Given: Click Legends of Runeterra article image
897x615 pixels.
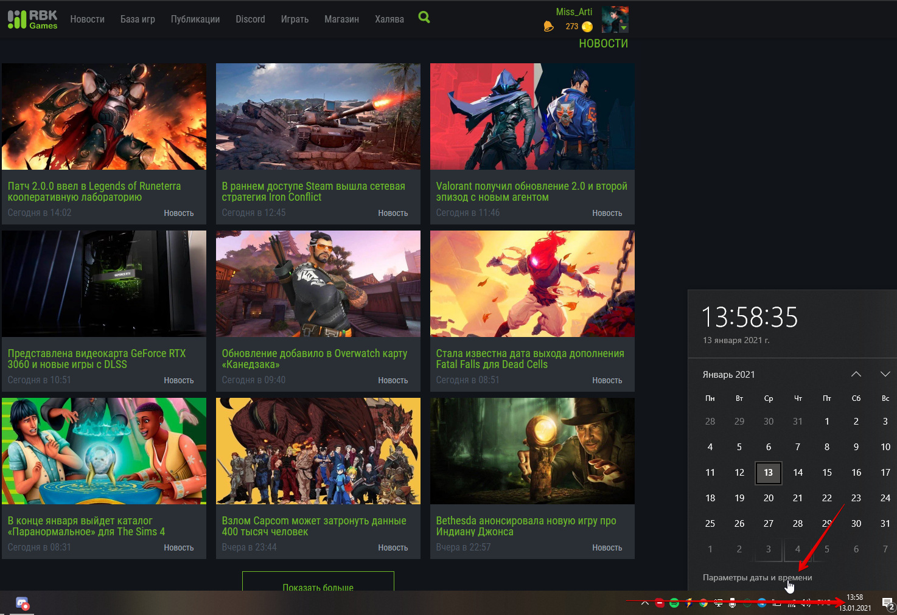Looking at the screenshot, I should click(x=104, y=116).
